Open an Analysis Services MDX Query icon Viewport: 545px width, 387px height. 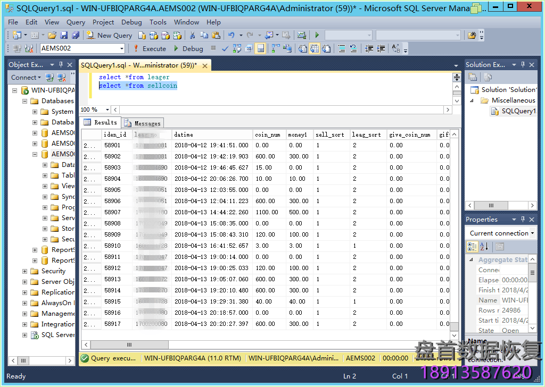coord(154,35)
